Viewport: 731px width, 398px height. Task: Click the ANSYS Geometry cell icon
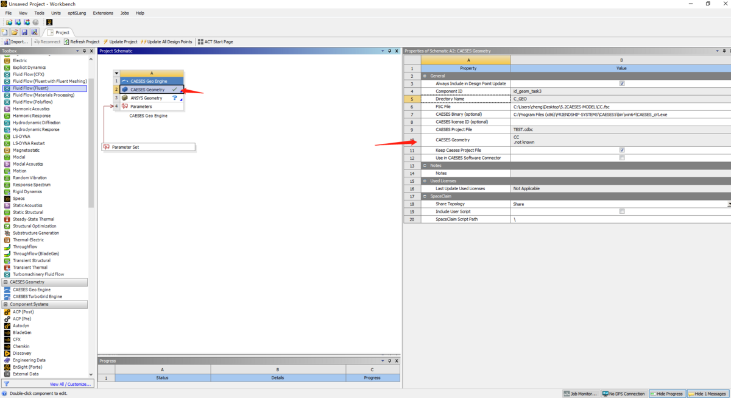point(125,98)
